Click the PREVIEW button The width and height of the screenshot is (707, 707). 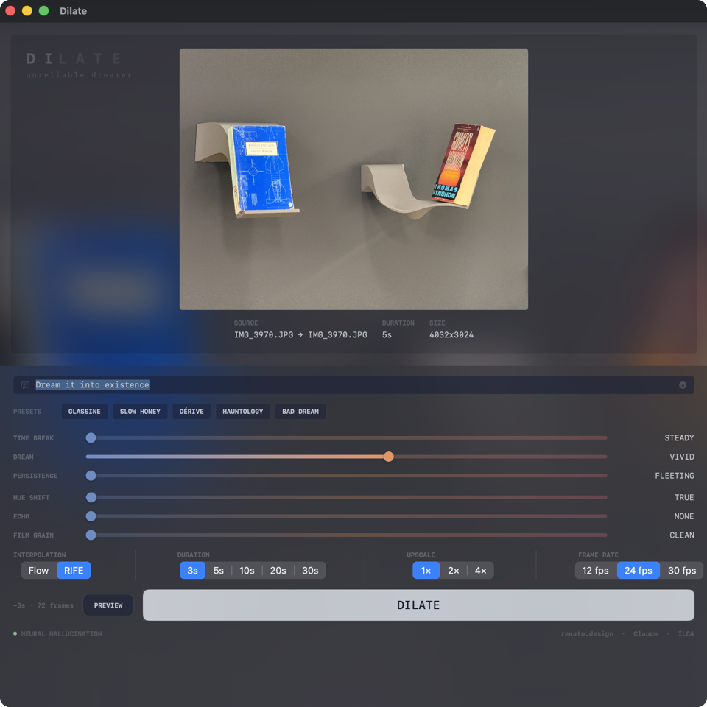[108, 605]
